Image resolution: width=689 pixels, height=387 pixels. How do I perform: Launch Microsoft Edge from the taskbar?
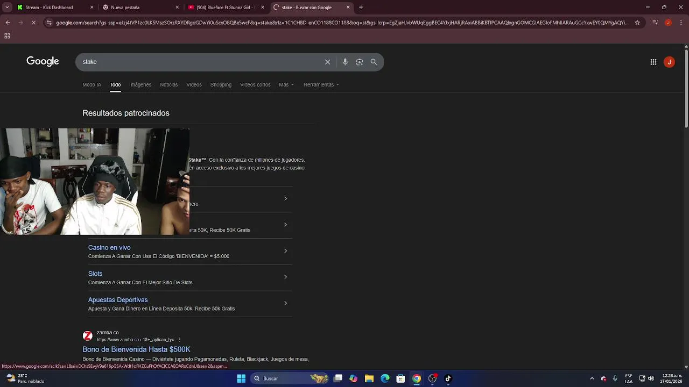[385, 378]
